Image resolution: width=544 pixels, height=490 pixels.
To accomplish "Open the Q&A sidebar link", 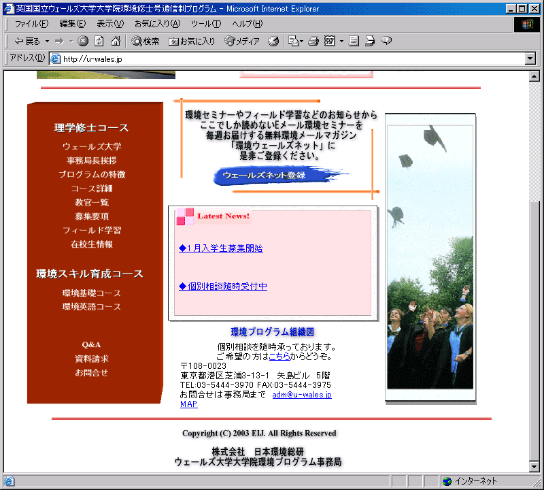I will pyautogui.click(x=92, y=344).
